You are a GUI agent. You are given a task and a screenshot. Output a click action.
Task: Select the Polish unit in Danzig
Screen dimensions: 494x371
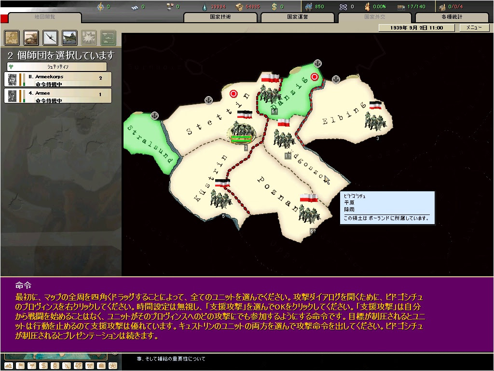269,94
